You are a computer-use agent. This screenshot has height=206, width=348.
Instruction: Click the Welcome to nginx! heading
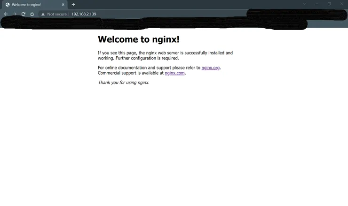tap(139, 39)
